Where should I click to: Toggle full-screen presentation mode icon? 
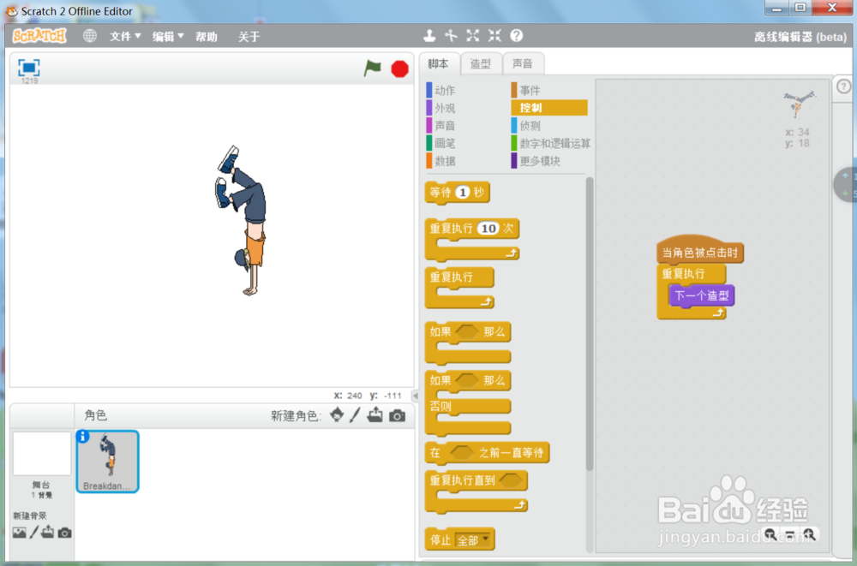tap(29, 67)
